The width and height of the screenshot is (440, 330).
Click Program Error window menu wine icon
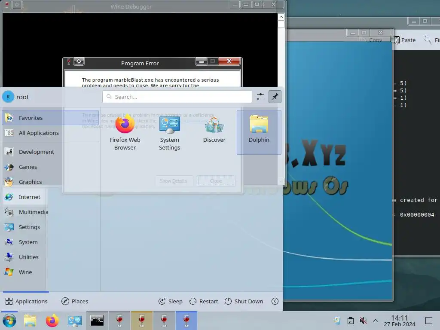(x=69, y=61)
